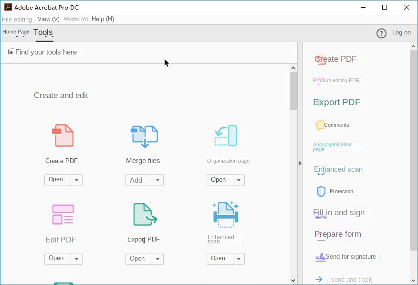The image size is (418, 285).
Task: Click the Log on link
Action: point(401,33)
